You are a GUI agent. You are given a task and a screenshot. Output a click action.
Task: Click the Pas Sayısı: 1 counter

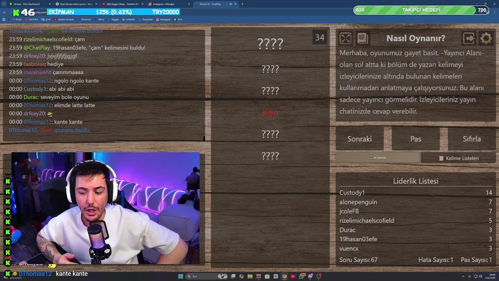tap(476, 260)
